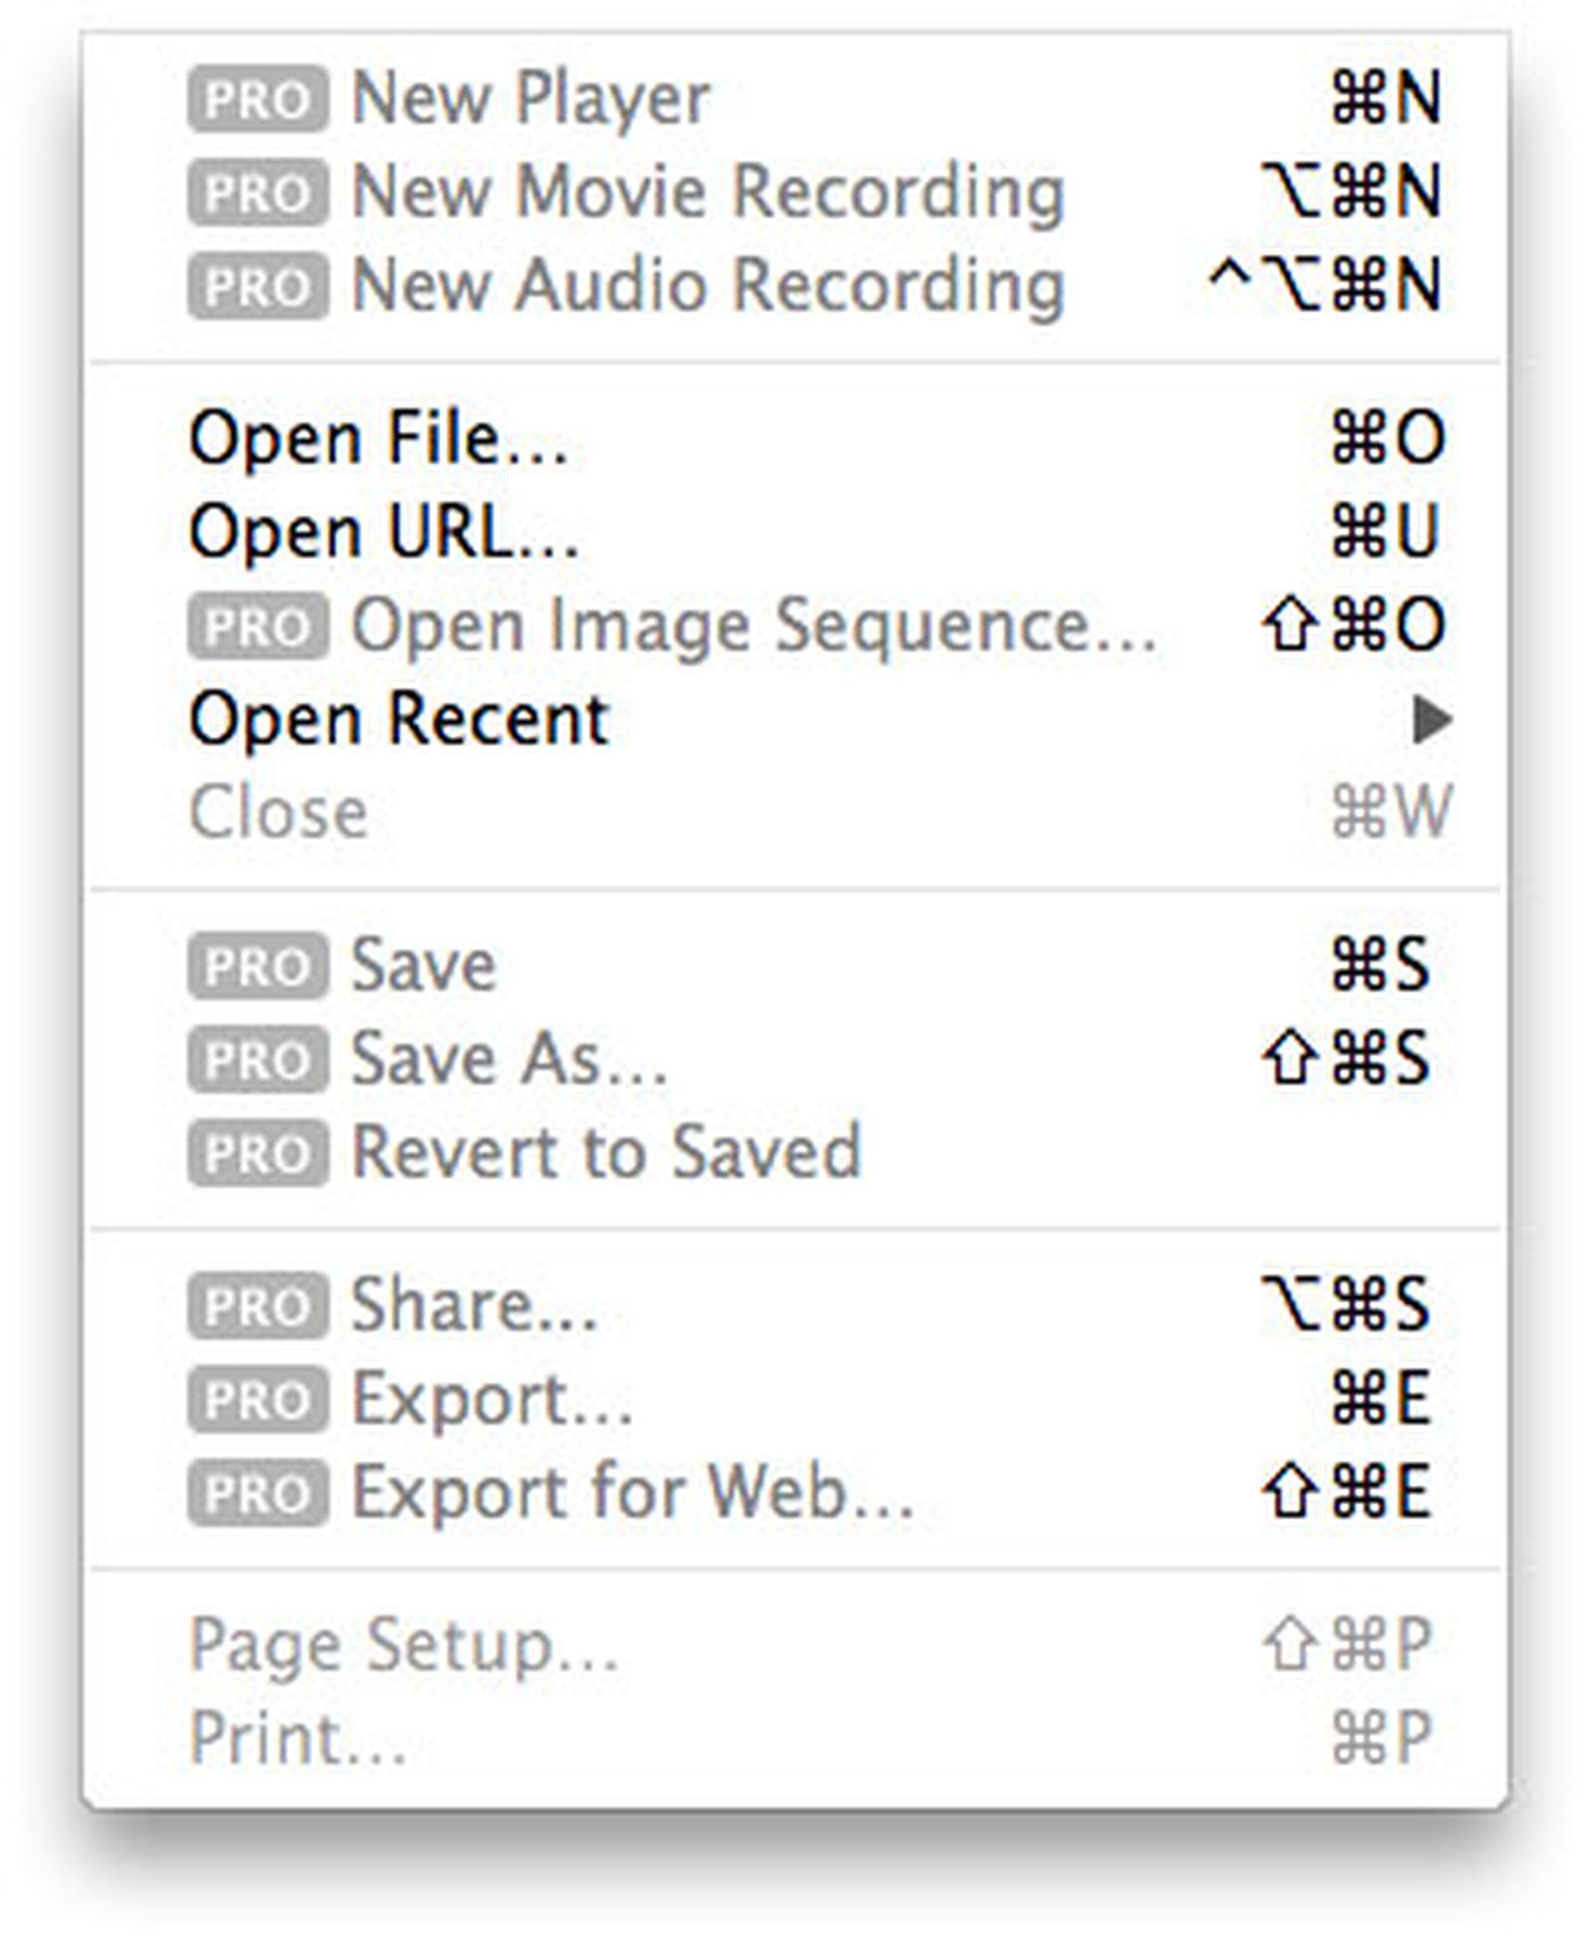The height and width of the screenshot is (1941, 1591).
Task: Choose Export for Web
Action: click(626, 1494)
